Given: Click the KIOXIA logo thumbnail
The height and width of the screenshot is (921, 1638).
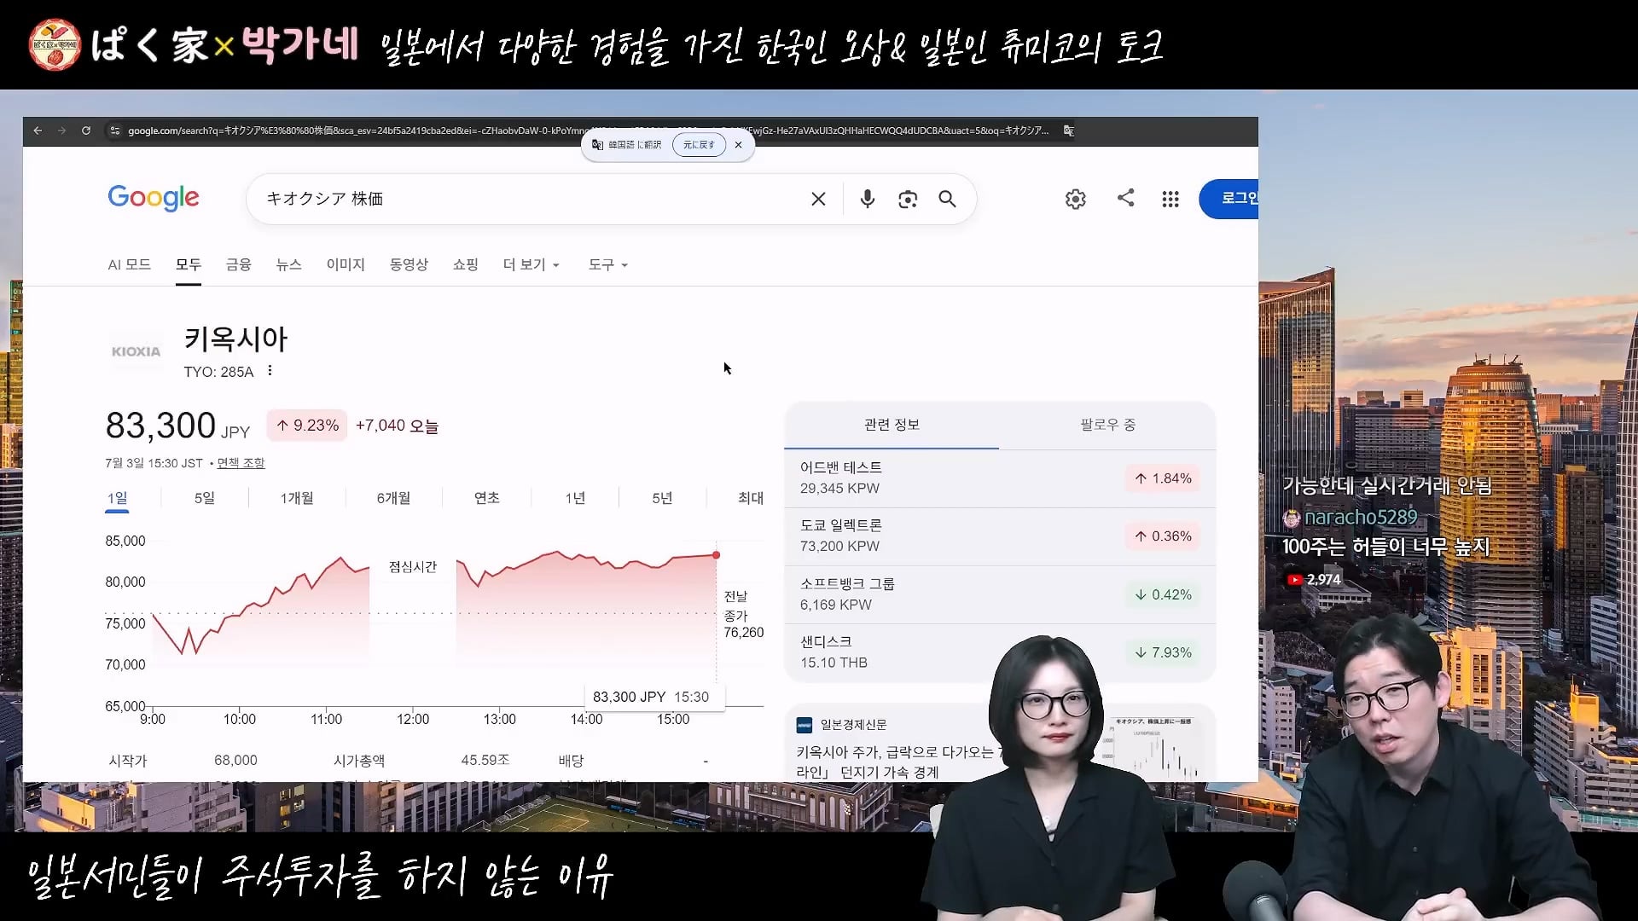Looking at the screenshot, I should 136,351.
